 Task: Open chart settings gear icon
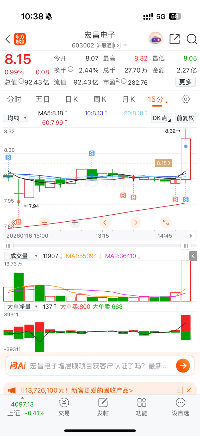coord(185,99)
